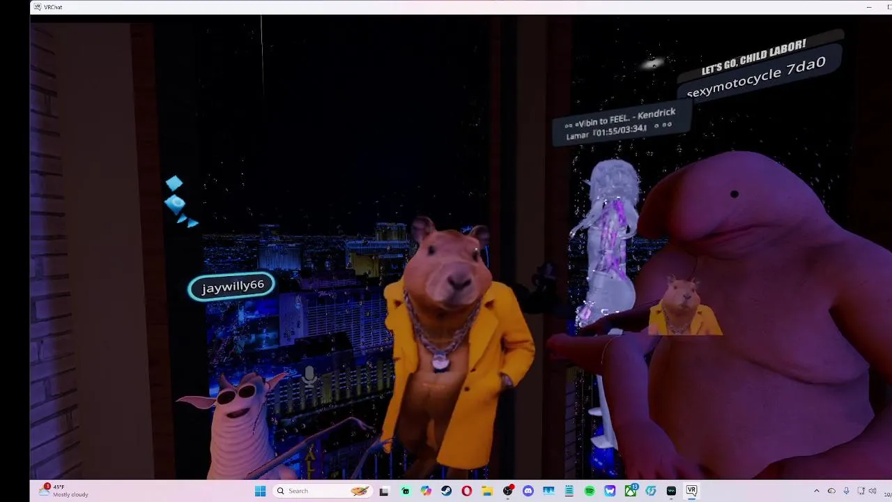
Task: Open the notepad app in taskbar
Action: (x=569, y=491)
